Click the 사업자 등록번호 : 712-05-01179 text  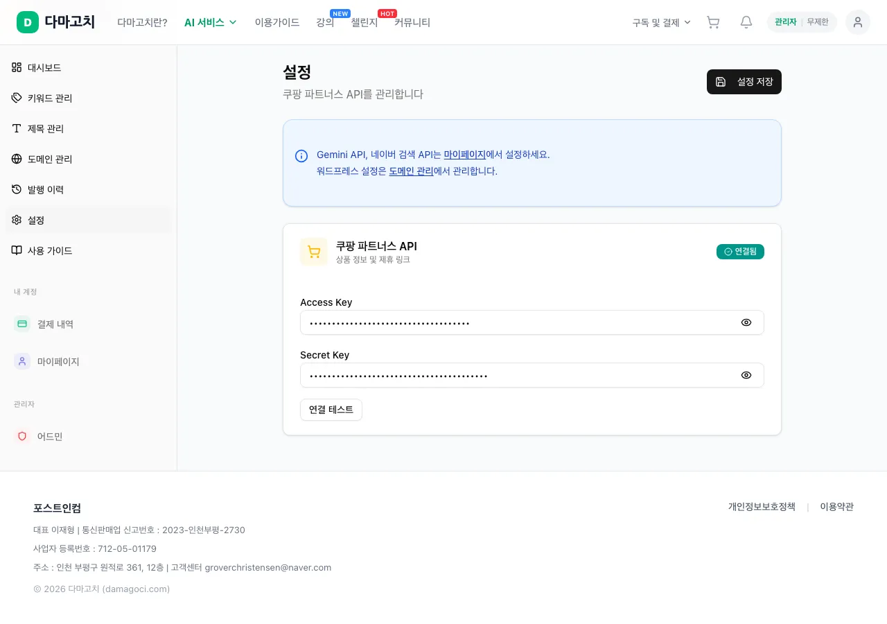pyautogui.click(x=95, y=548)
